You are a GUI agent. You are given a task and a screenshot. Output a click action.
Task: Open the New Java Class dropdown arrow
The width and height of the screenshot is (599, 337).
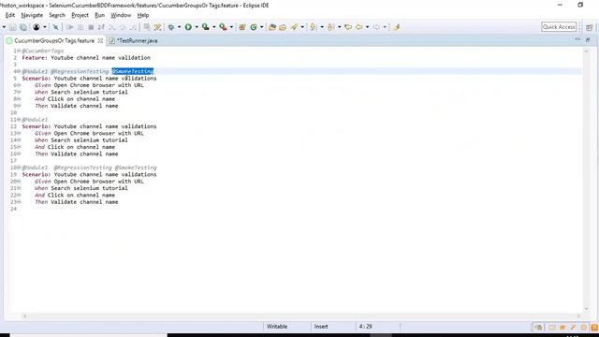point(261,27)
